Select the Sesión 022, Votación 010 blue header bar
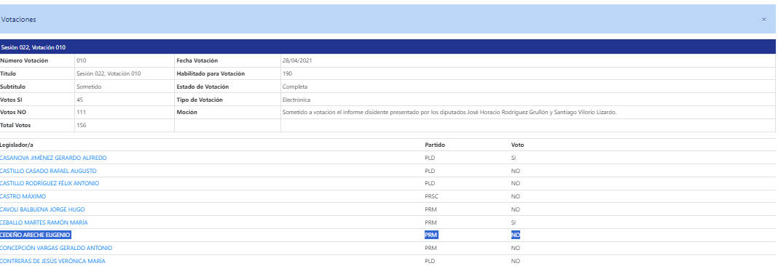 tap(388, 47)
